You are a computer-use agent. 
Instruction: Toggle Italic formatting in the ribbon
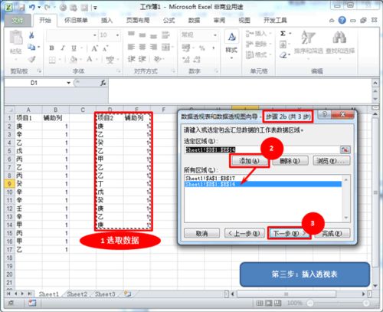[x=63, y=48]
